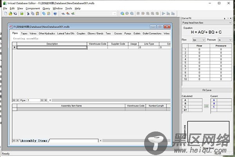The image size is (235, 157).
Task: Switch to the Crosses tab
Action: (118, 33)
